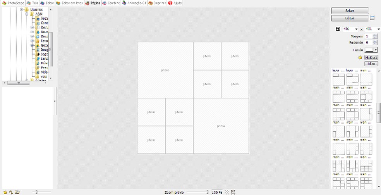Click the 100 % zoom field
Viewport: 381px width, 195px height.
[x=217, y=192]
